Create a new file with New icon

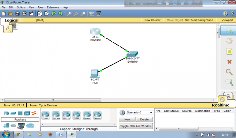pos(4,14)
